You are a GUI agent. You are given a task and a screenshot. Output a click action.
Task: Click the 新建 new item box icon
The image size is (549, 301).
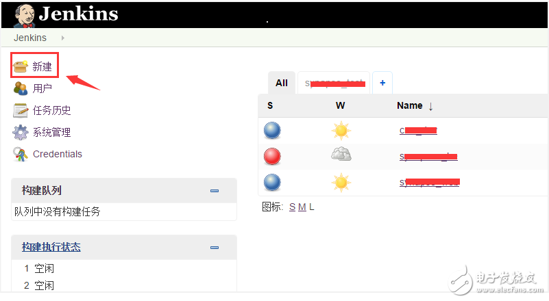click(21, 66)
